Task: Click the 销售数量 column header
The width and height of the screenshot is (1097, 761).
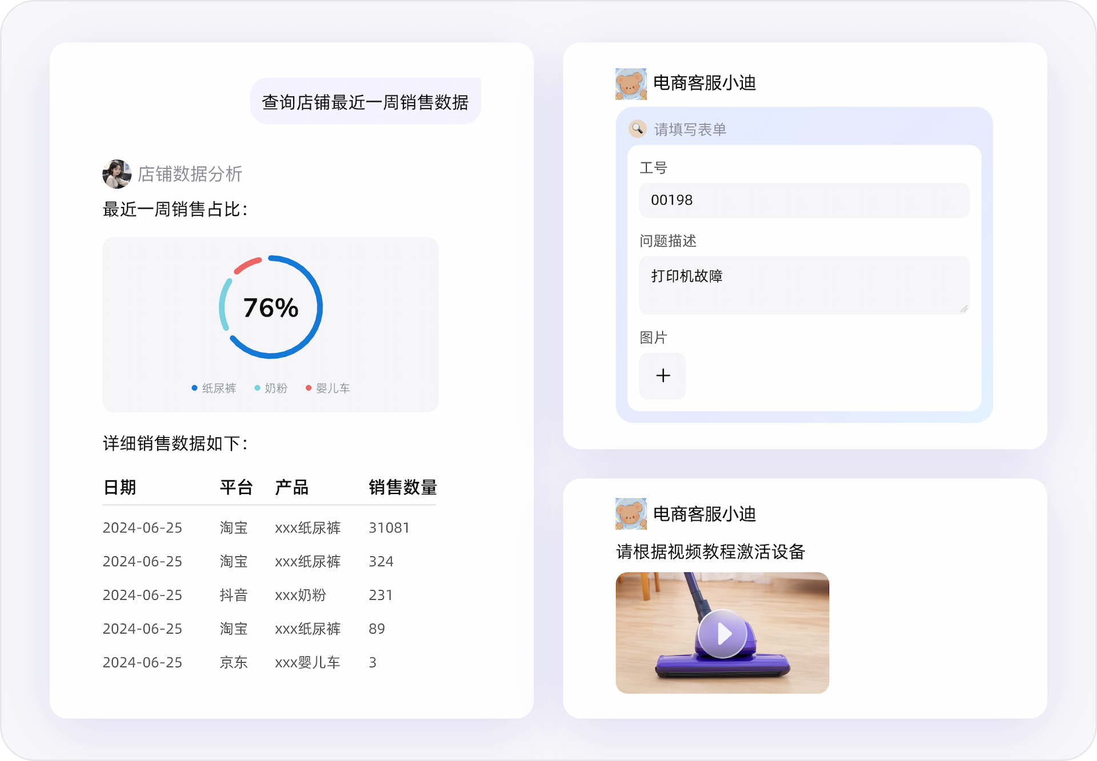Action: (403, 487)
